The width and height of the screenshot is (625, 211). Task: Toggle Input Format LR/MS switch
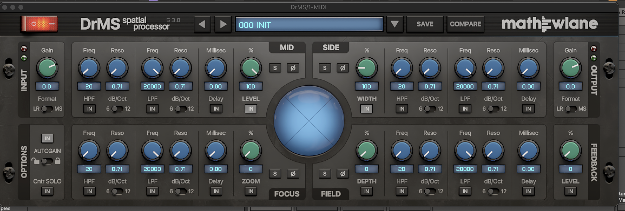[47, 109]
